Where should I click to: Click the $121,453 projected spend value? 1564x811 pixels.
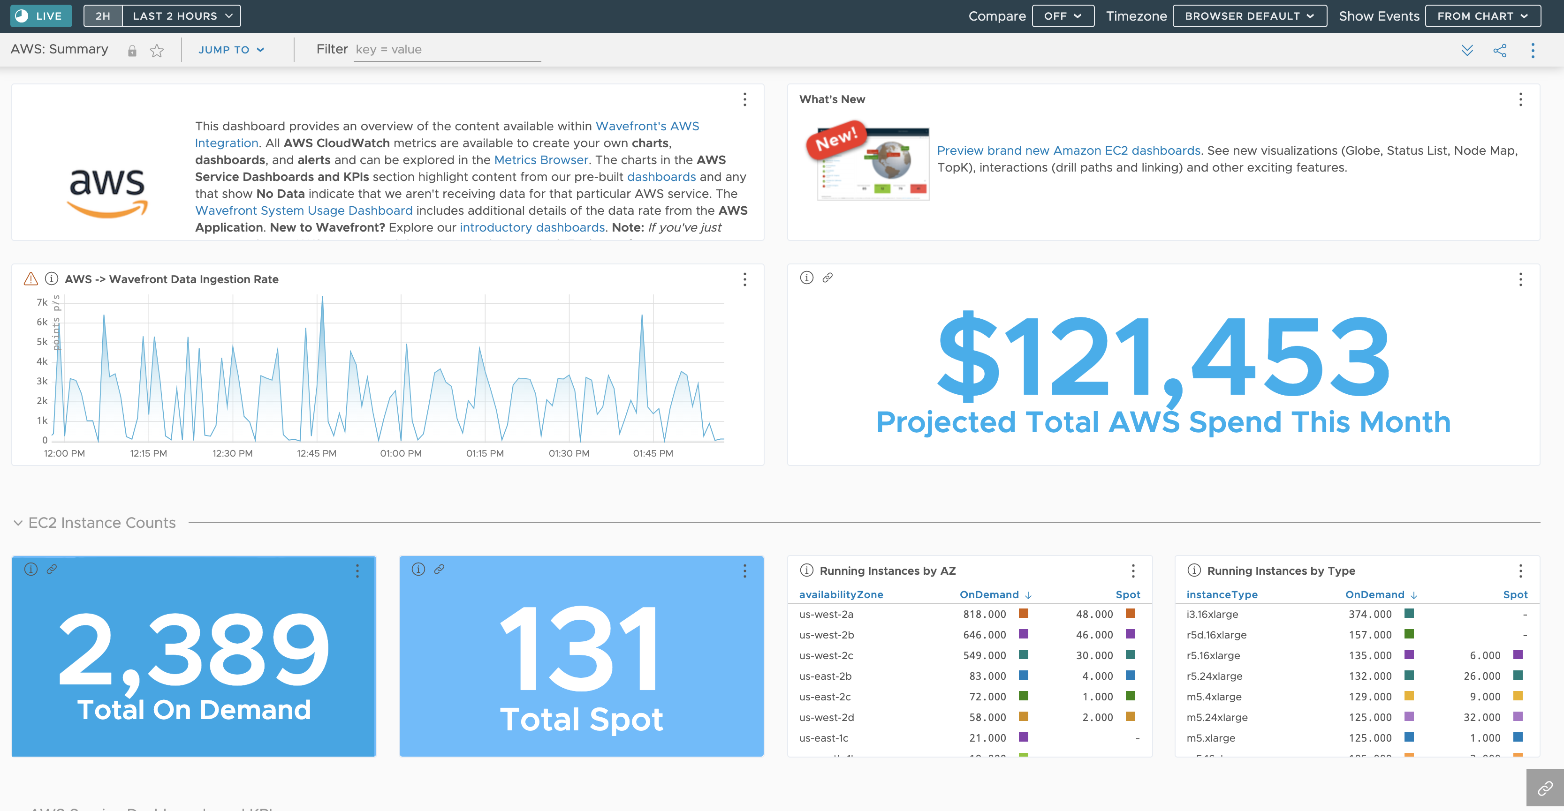coord(1163,359)
